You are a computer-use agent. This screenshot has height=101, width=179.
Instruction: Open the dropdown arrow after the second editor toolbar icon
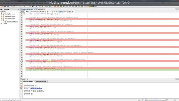click(36, 12)
